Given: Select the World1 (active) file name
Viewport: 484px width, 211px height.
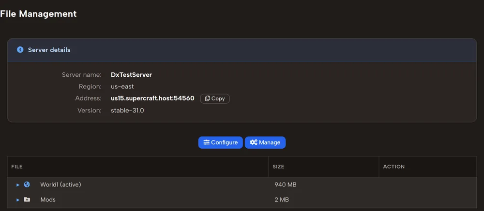Looking at the screenshot, I should [60, 184].
